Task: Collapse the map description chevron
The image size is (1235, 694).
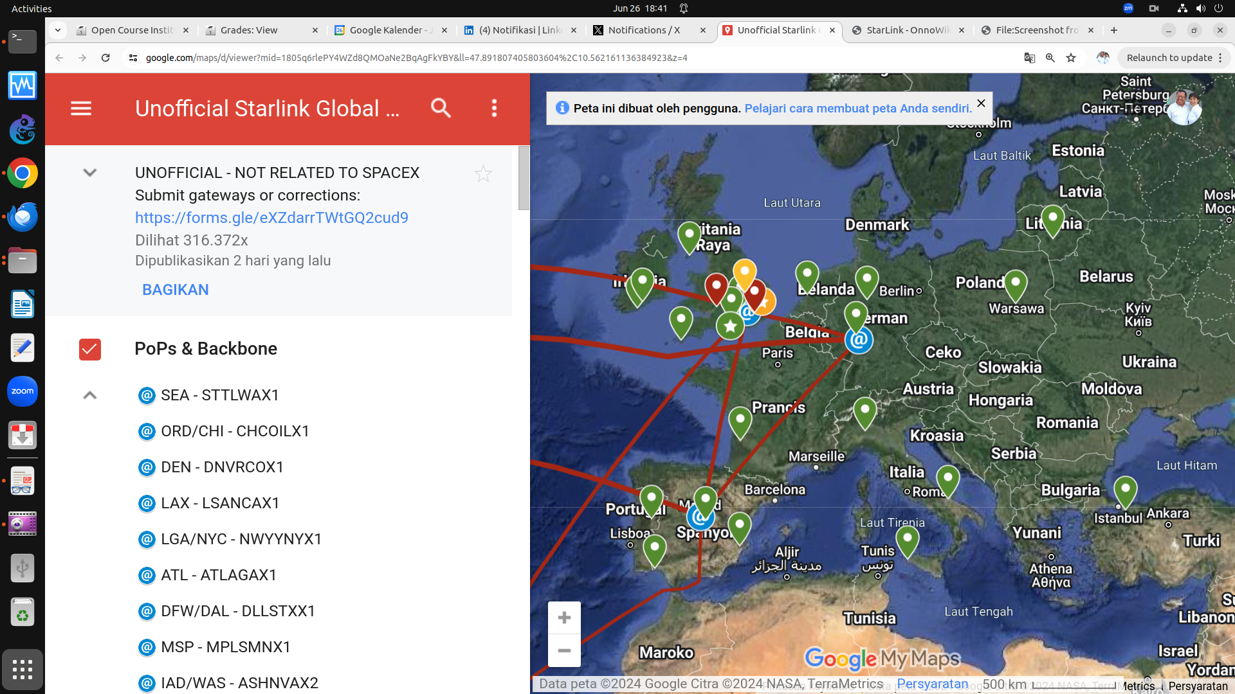Action: click(x=90, y=172)
